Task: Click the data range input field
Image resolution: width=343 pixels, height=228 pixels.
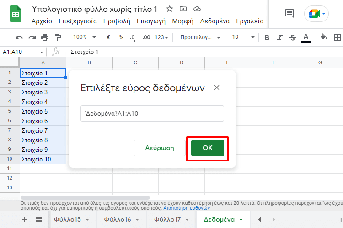Action: [152, 114]
